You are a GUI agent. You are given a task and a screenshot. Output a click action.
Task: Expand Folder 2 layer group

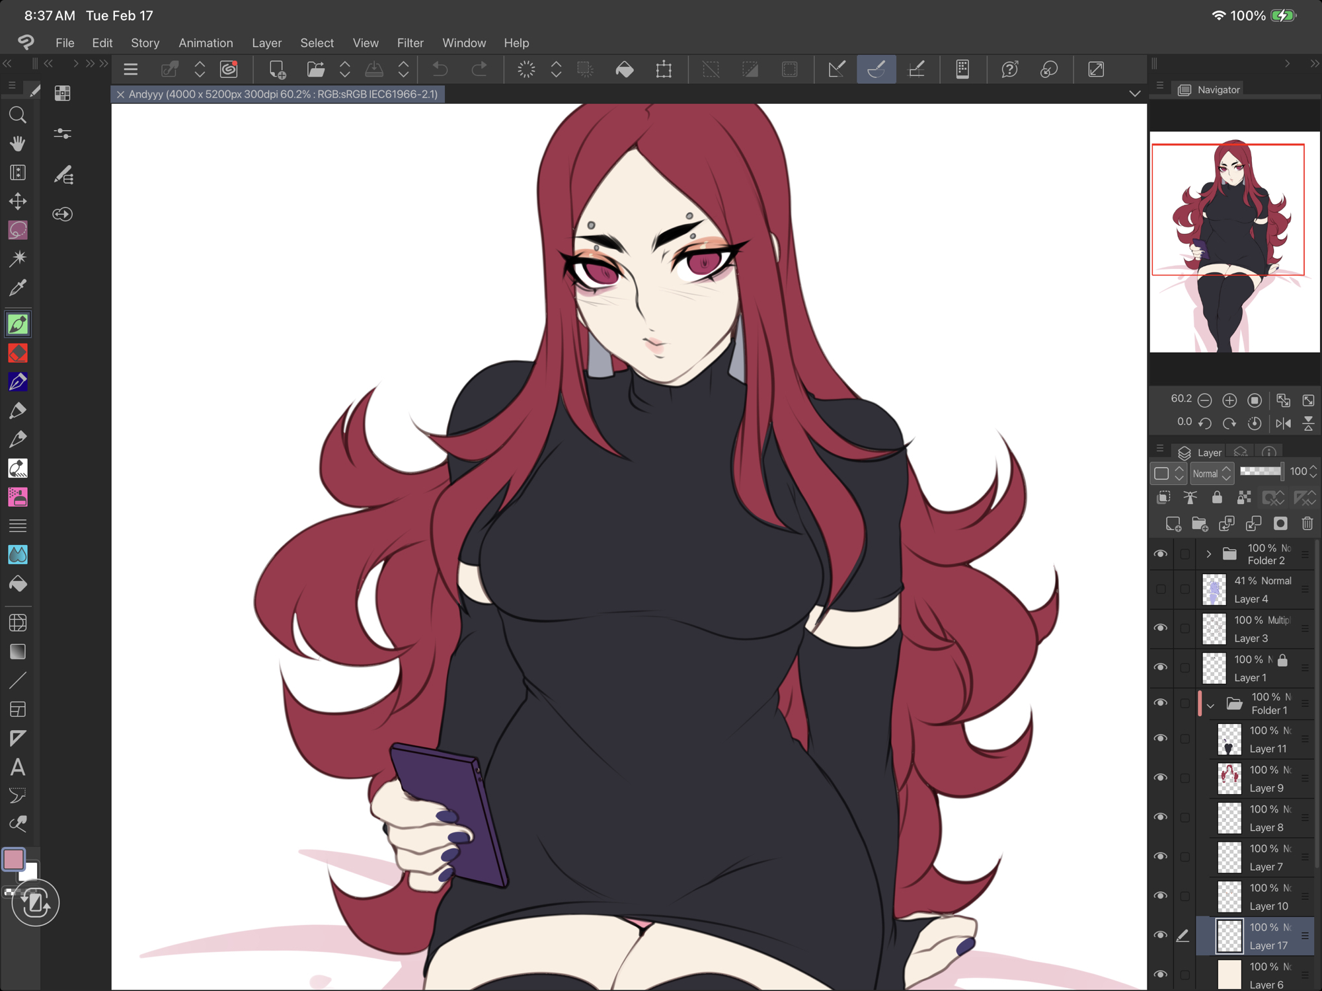coord(1208,554)
